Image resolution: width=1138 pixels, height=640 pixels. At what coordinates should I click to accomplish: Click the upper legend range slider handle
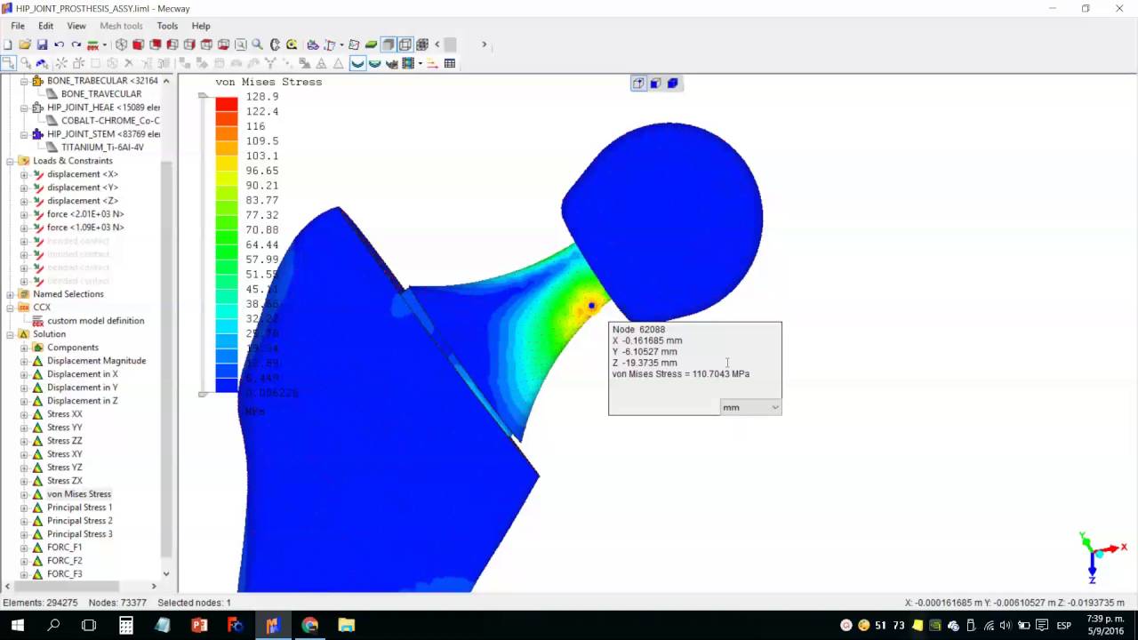204,96
